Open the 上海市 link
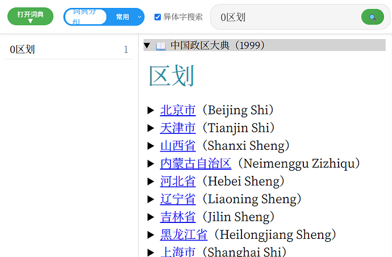Image resolution: width=392 pixels, height=257 pixels. [178, 251]
